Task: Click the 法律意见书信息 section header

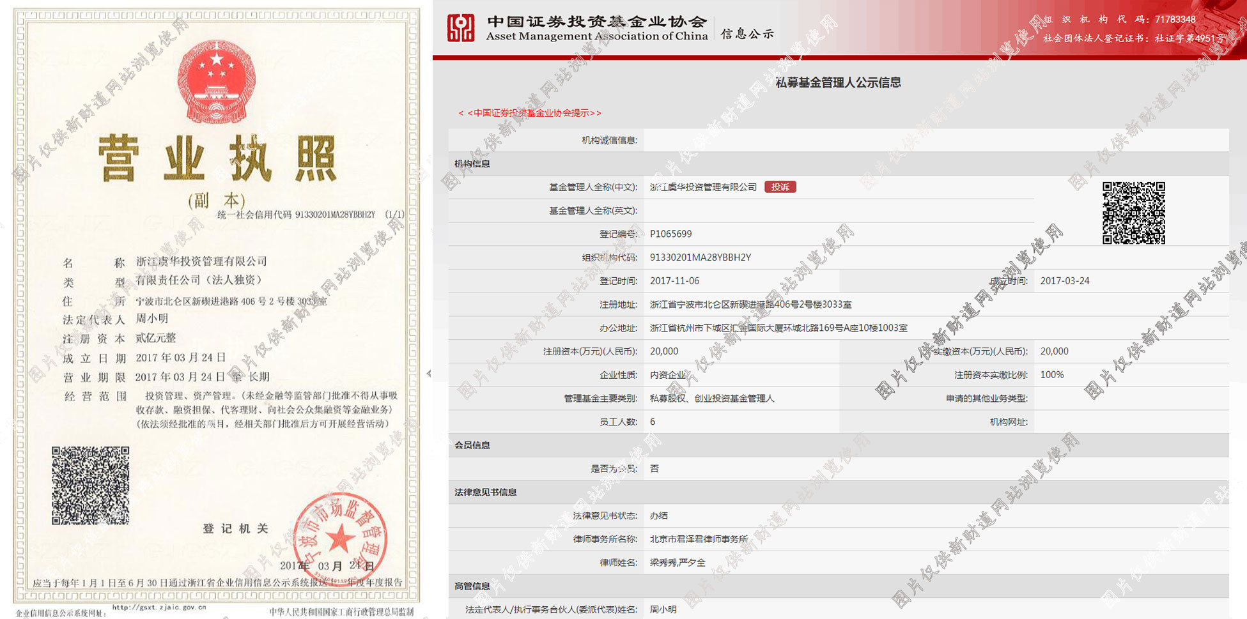Action: click(486, 493)
